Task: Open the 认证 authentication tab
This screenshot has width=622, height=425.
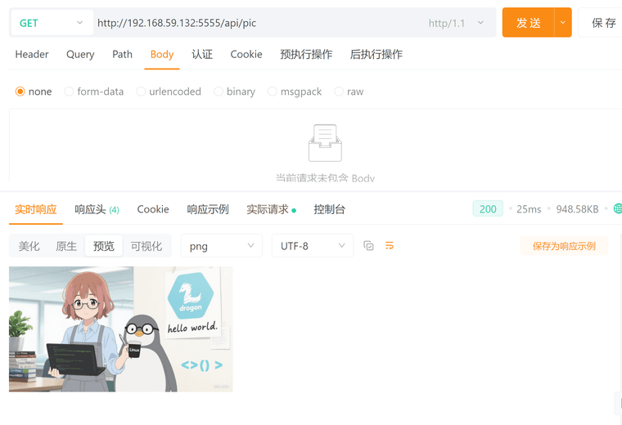Action: point(202,54)
